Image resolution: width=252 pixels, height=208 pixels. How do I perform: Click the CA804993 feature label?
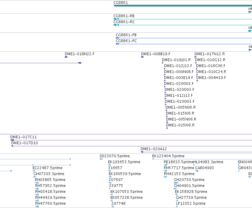204,168
